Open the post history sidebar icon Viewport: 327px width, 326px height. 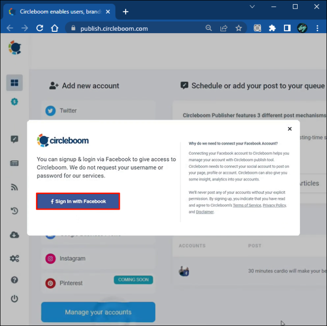point(14,211)
